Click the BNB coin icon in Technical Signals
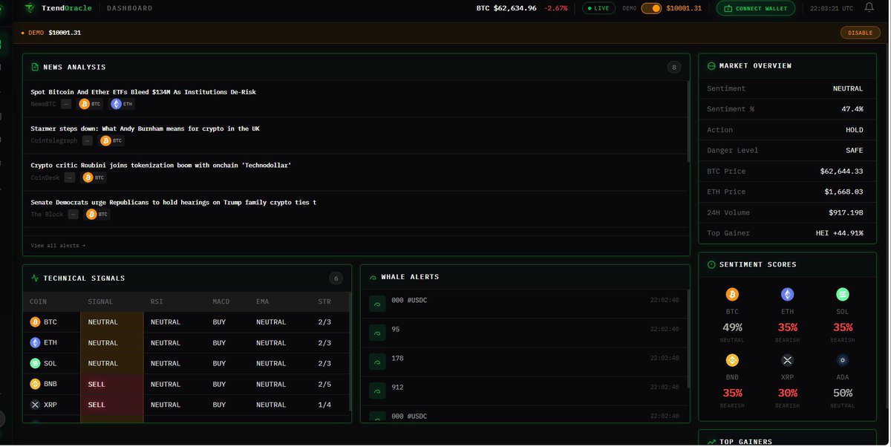The image size is (891, 447). 35,384
